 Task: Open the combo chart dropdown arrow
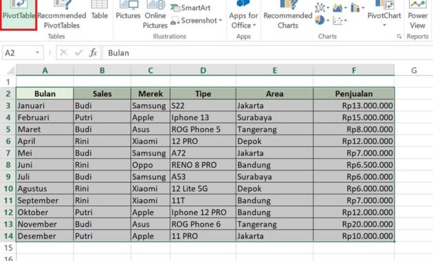click(x=363, y=8)
